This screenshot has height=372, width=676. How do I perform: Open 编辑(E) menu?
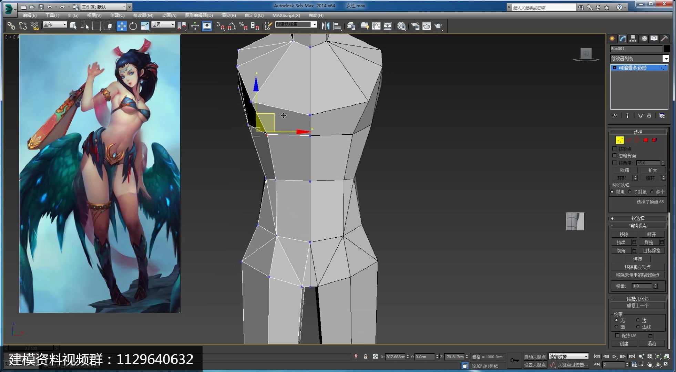(x=29, y=15)
